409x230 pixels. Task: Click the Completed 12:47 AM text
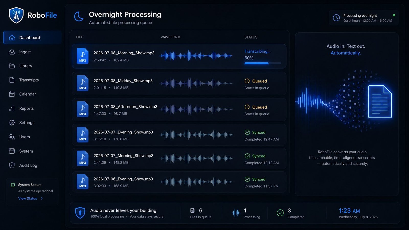[262, 139]
